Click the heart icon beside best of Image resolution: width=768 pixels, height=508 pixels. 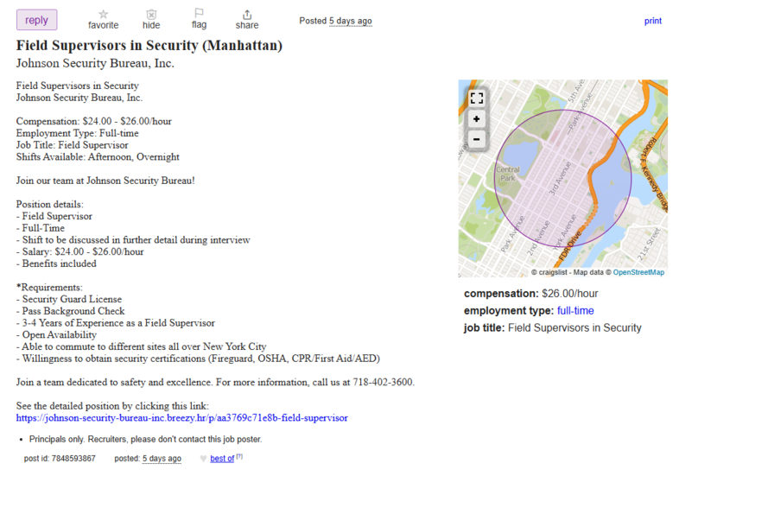(x=203, y=459)
